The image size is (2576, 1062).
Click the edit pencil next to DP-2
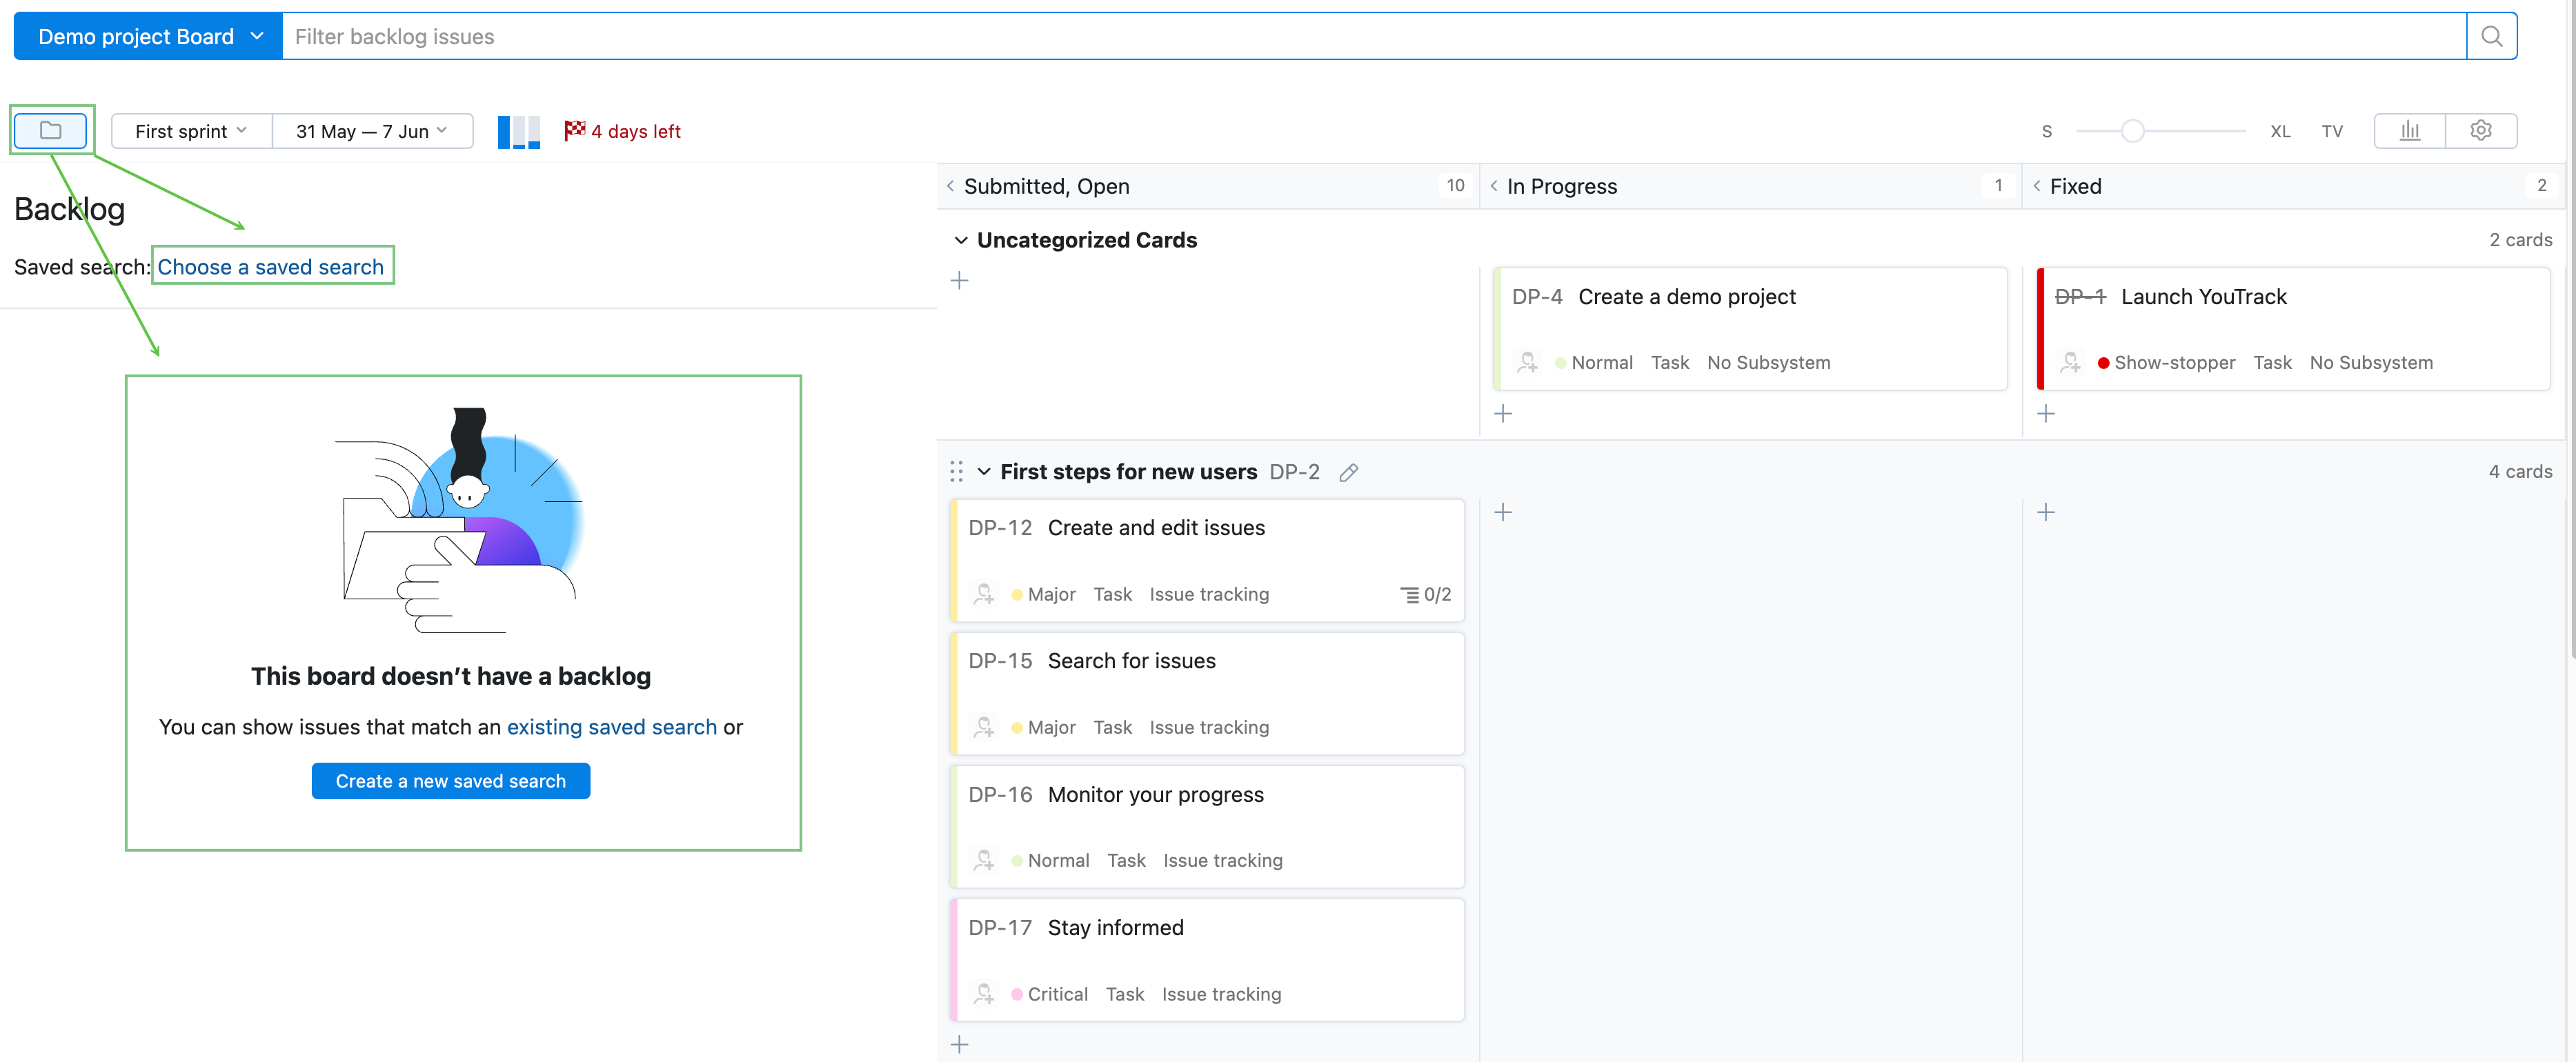click(x=1348, y=472)
